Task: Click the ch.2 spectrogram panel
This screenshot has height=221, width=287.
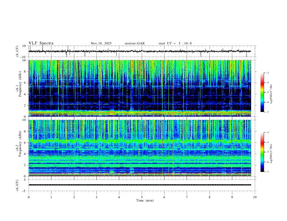Action: point(140,148)
